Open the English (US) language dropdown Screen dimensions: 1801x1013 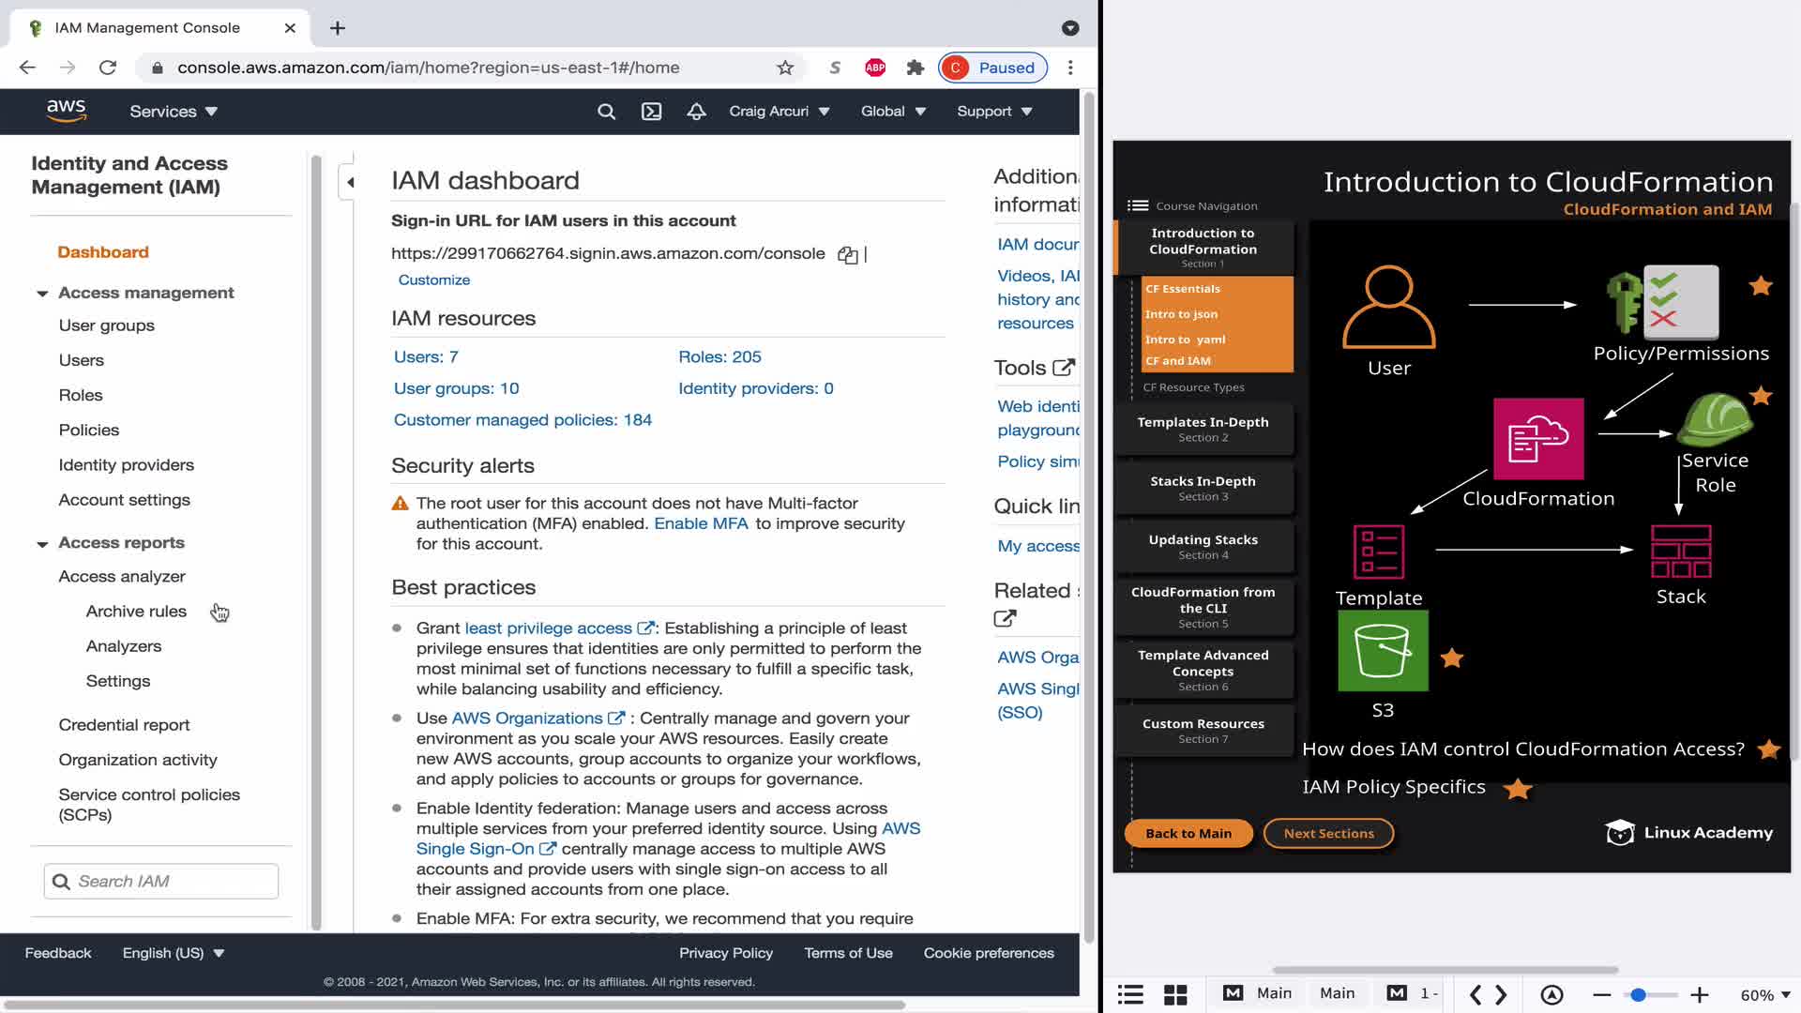(174, 953)
